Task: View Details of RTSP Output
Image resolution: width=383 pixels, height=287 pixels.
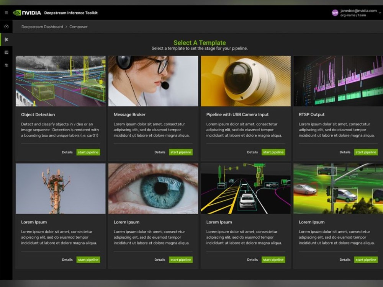Action: click(345, 152)
